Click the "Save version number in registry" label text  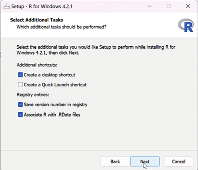56,105
